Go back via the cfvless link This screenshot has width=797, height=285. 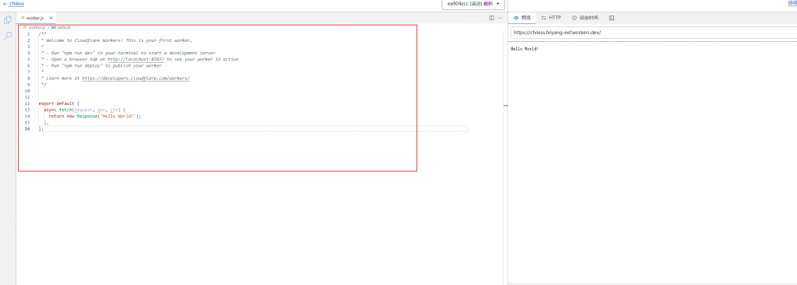pyautogui.click(x=14, y=4)
